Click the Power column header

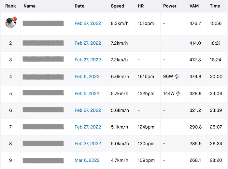tap(170, 6)
